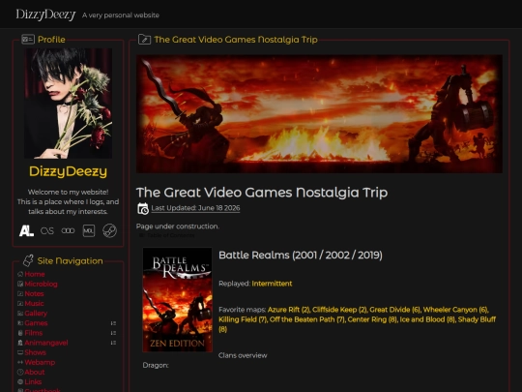Click the DizzyDeezy site logo

[46, 15]
